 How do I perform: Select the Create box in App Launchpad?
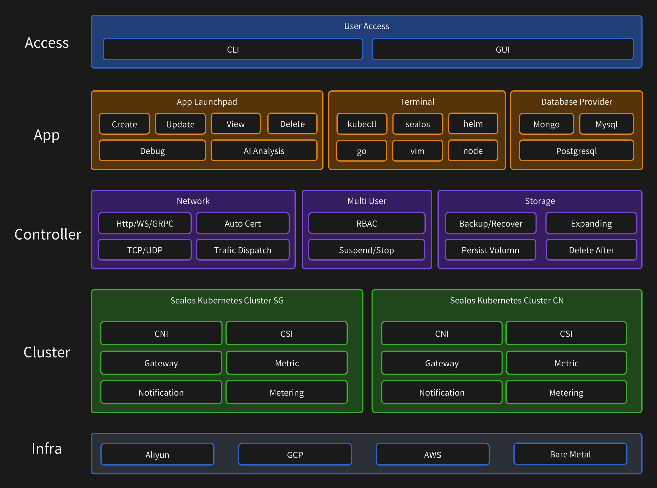(x=124, y=124)
